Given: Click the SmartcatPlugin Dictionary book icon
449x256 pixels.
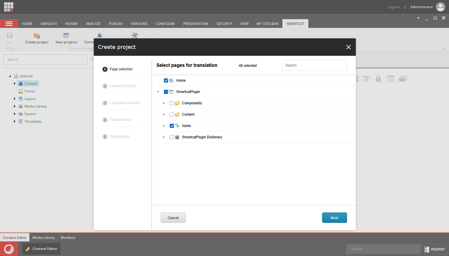Looking at the screenshot, I should (177, 137).
